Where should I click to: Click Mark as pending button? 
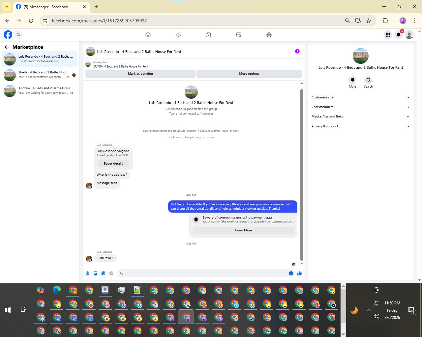coord(140,74)
